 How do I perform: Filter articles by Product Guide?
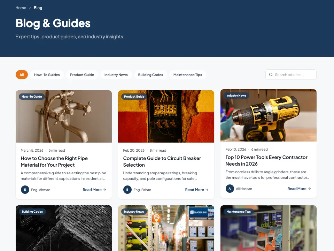click(82, 75)
